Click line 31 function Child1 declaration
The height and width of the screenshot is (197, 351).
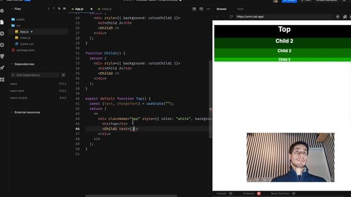pos(105,53)
